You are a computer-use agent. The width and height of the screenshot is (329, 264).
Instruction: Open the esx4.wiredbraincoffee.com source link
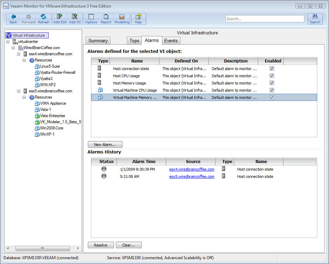coord(192,169)
